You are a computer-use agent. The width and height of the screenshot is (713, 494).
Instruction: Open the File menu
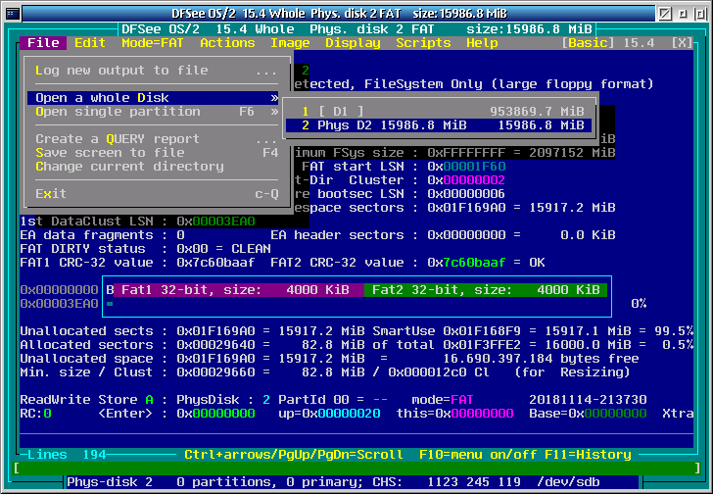pyautogui.click(x=43, y=43)
